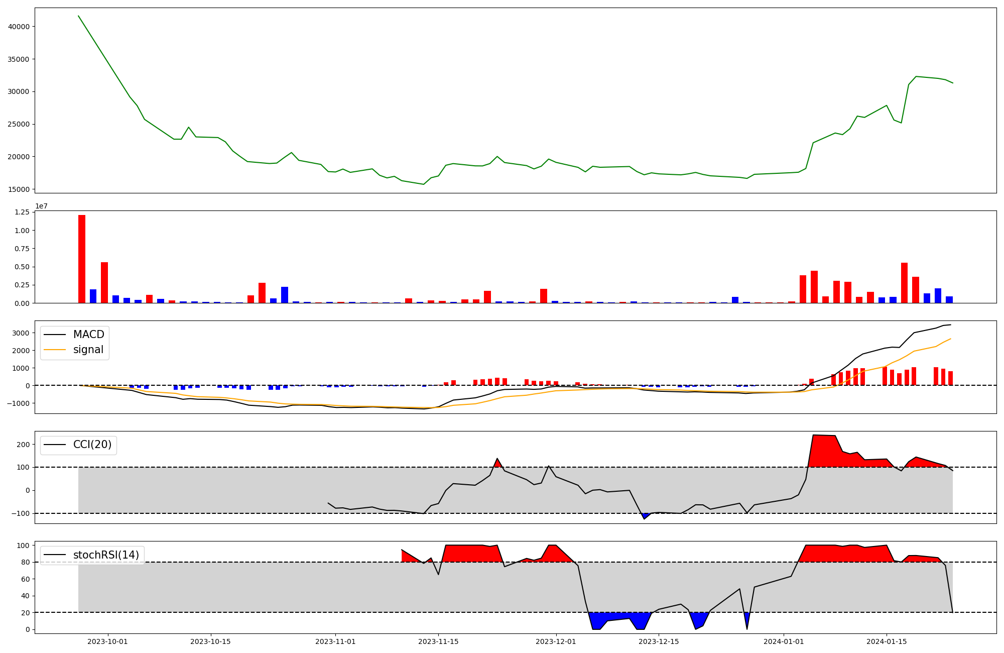Click the 2023-10-15 x-axis date label

click(x=210, y=641)
